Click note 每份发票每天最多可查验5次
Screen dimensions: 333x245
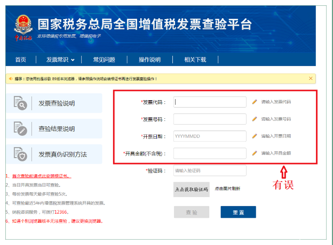[x=39, y=194]
